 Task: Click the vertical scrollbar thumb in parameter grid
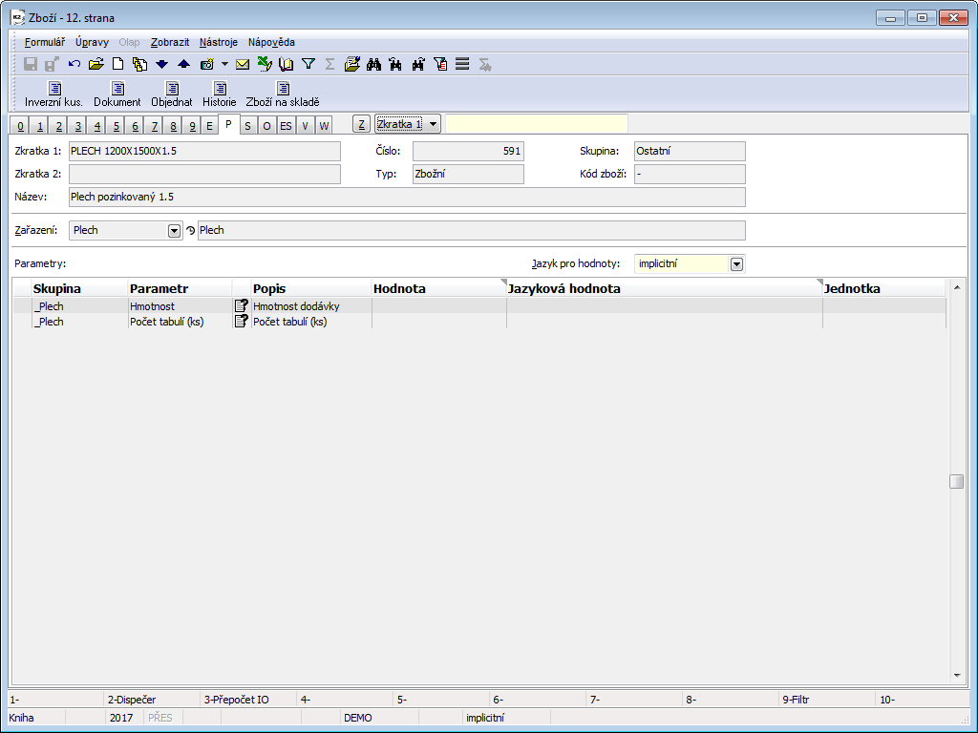point(956,481)
